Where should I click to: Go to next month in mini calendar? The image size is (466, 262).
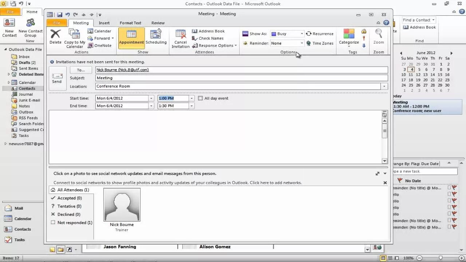click(451, 53)
